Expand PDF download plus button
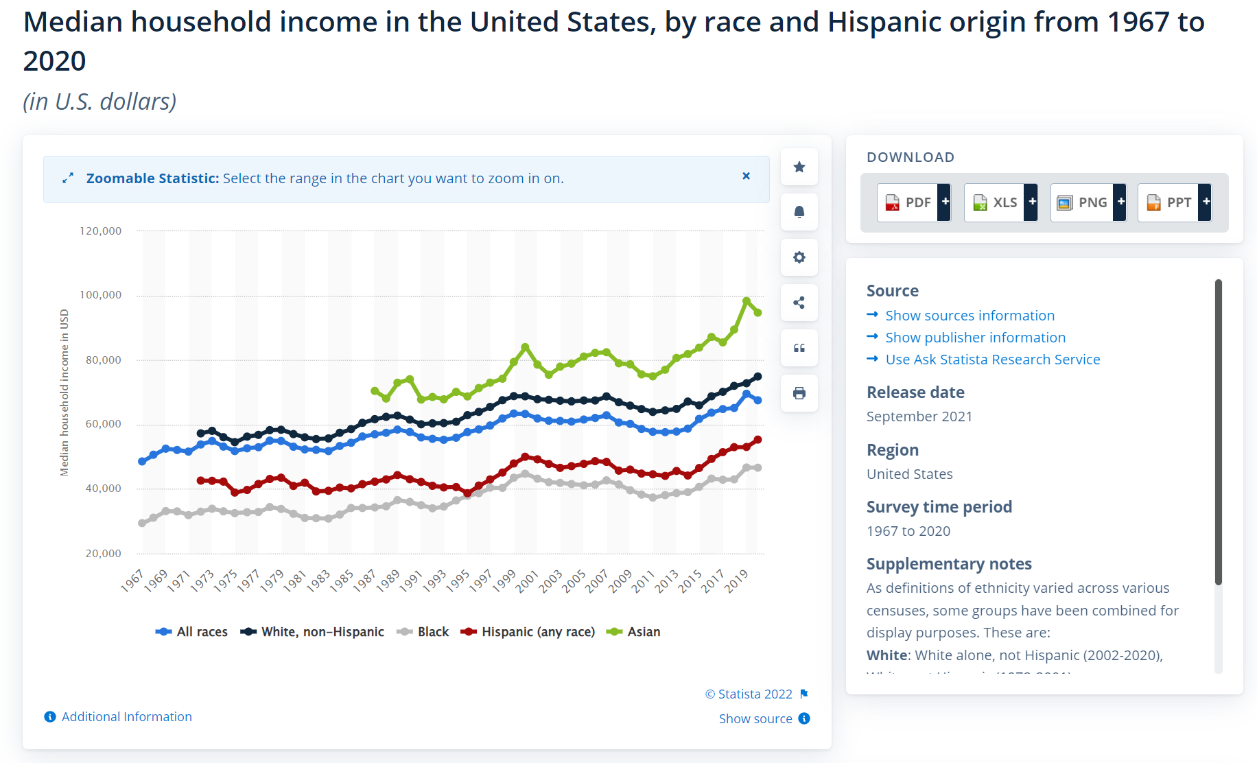 (945, 202)
